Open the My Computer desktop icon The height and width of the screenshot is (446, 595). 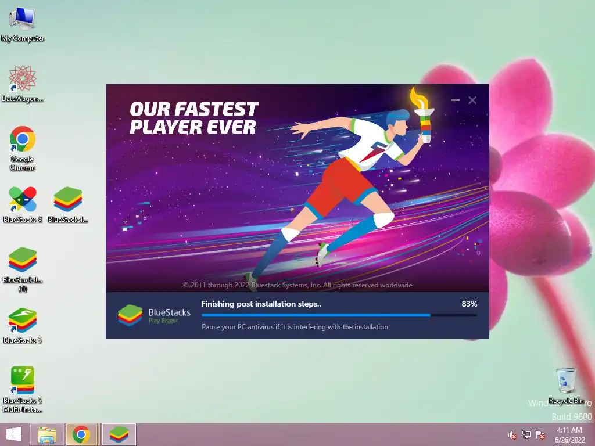coord(23,24)
